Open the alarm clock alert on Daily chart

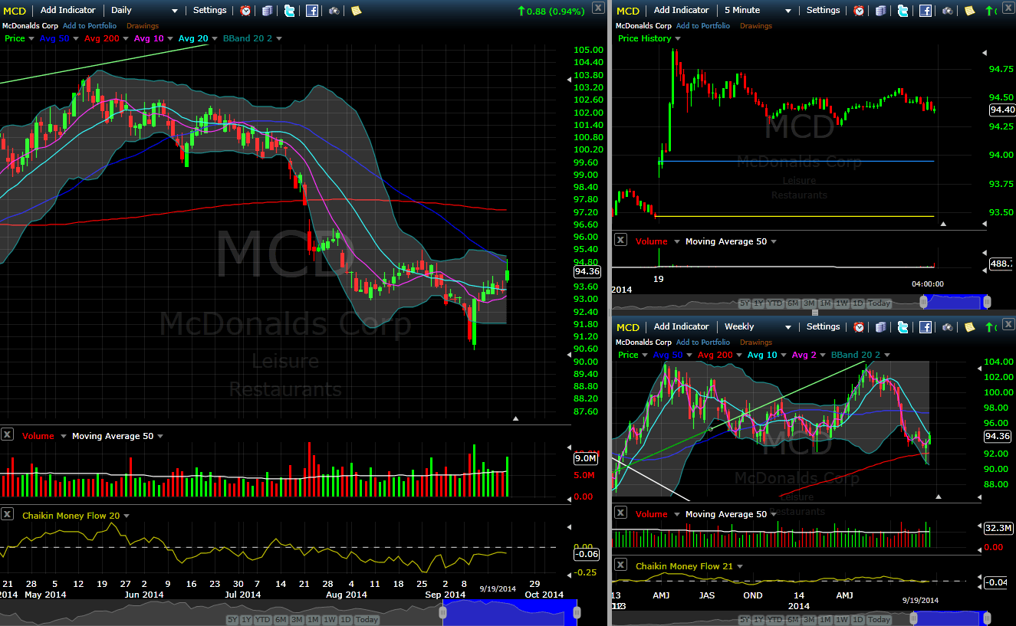(x=245, y=11)
